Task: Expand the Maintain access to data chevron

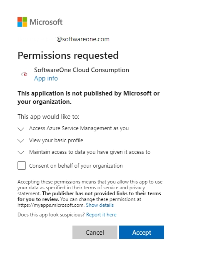Action: coord(21,153)
